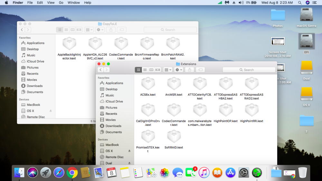Go back in the Extensions window
322x181 pixels.
coord(100,70)
